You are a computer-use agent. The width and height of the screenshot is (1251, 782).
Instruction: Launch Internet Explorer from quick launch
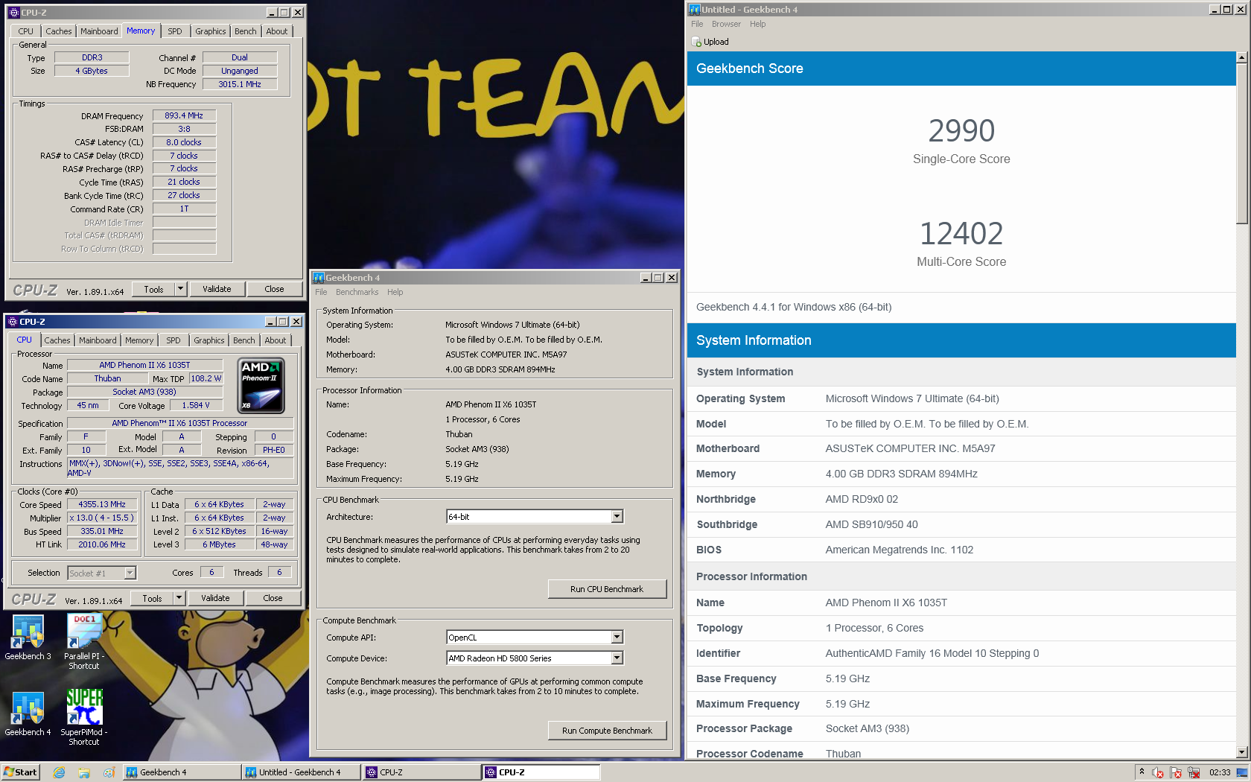60,772
